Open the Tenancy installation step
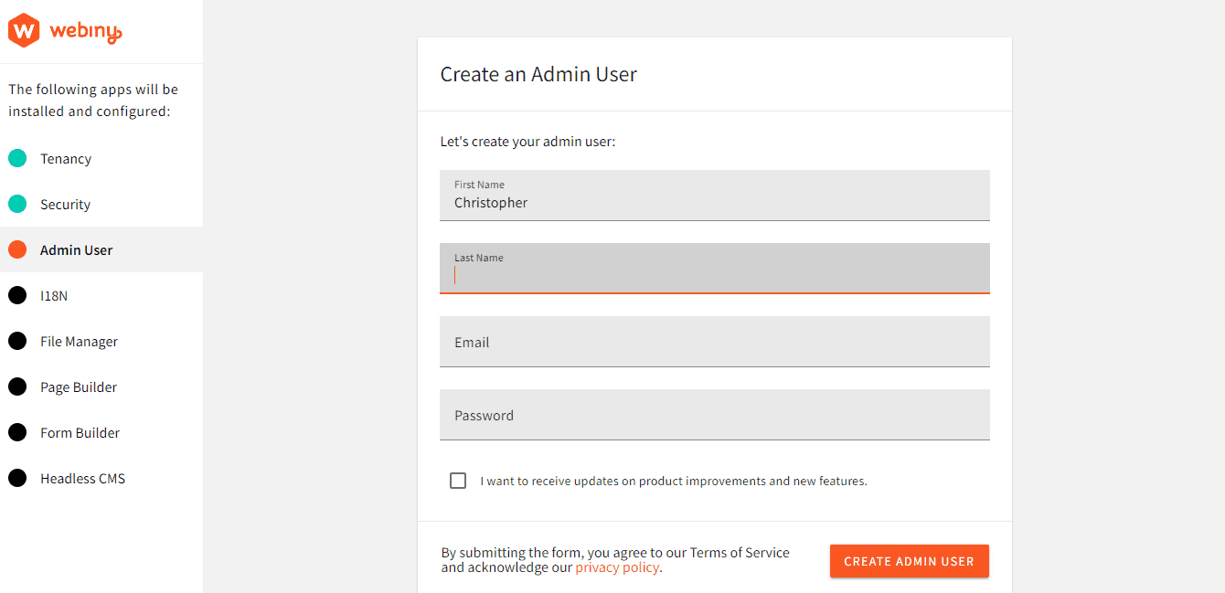The height and width of the screenshot is (593, 1225). click(65, 158)
